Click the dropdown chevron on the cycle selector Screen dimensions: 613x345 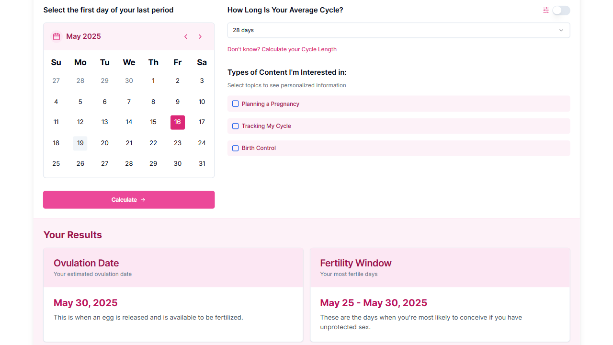click(561, 30)
